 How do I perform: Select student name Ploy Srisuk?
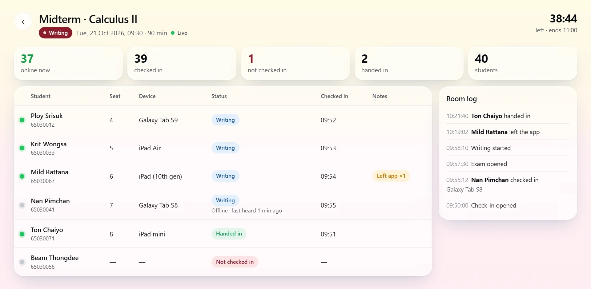coord(47,116)
